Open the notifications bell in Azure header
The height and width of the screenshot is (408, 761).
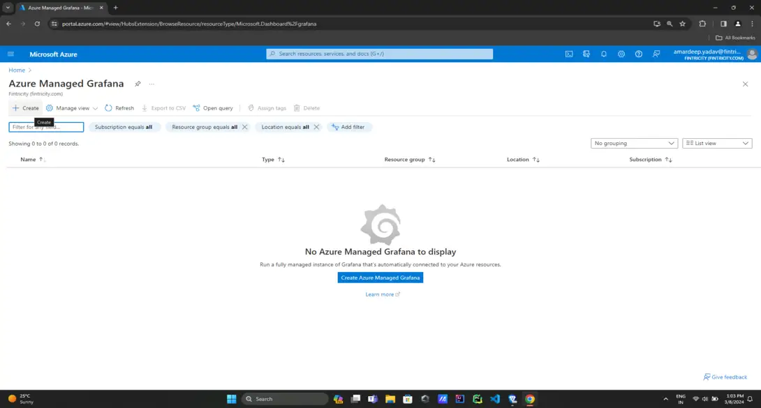coord(604,54)
